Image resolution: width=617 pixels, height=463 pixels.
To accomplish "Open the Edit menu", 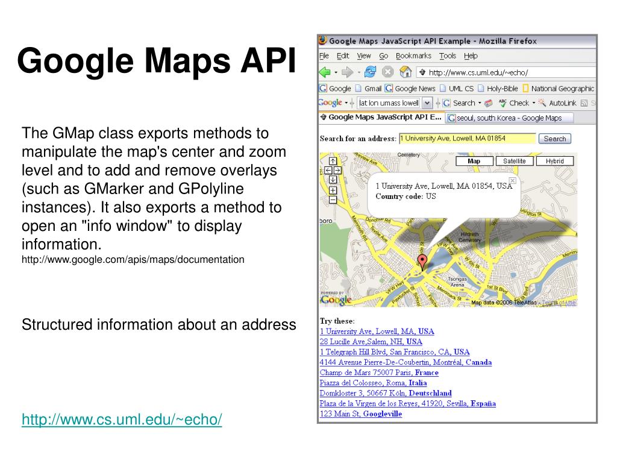I will [x=343, y=56].
